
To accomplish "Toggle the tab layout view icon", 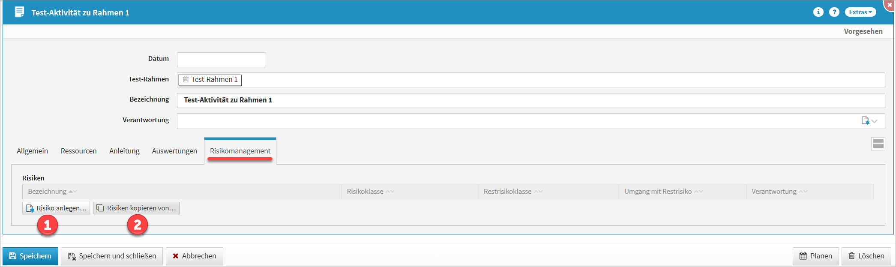I will tap(878, 144).
